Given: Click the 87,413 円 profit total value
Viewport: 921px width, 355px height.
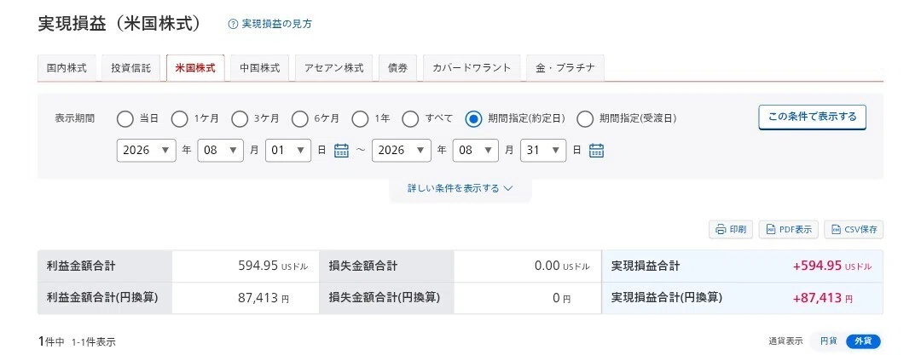Looking at the screenshot, I should click(x=264, y=298).
